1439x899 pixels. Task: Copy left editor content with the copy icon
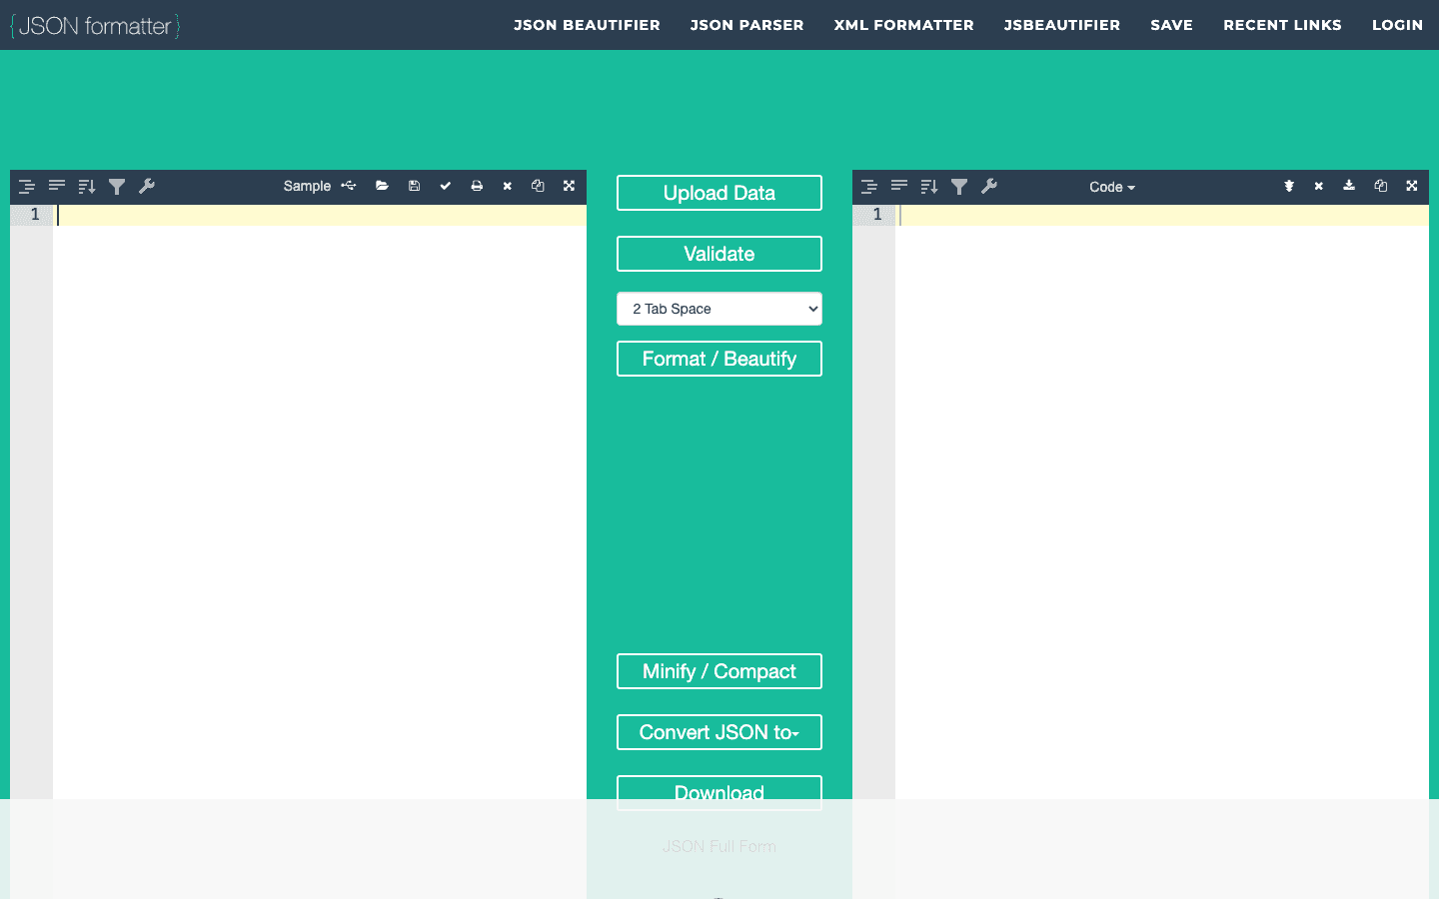coord(538,186)
